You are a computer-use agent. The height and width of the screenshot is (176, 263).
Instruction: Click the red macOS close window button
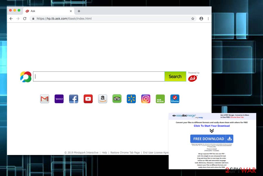tap(11, 11)
